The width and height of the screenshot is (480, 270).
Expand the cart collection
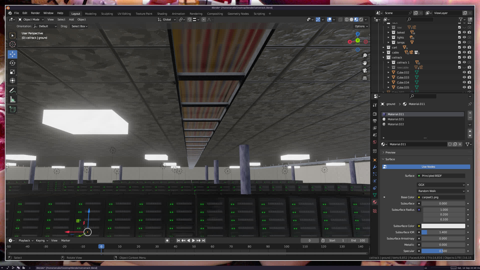pos(383,47)
